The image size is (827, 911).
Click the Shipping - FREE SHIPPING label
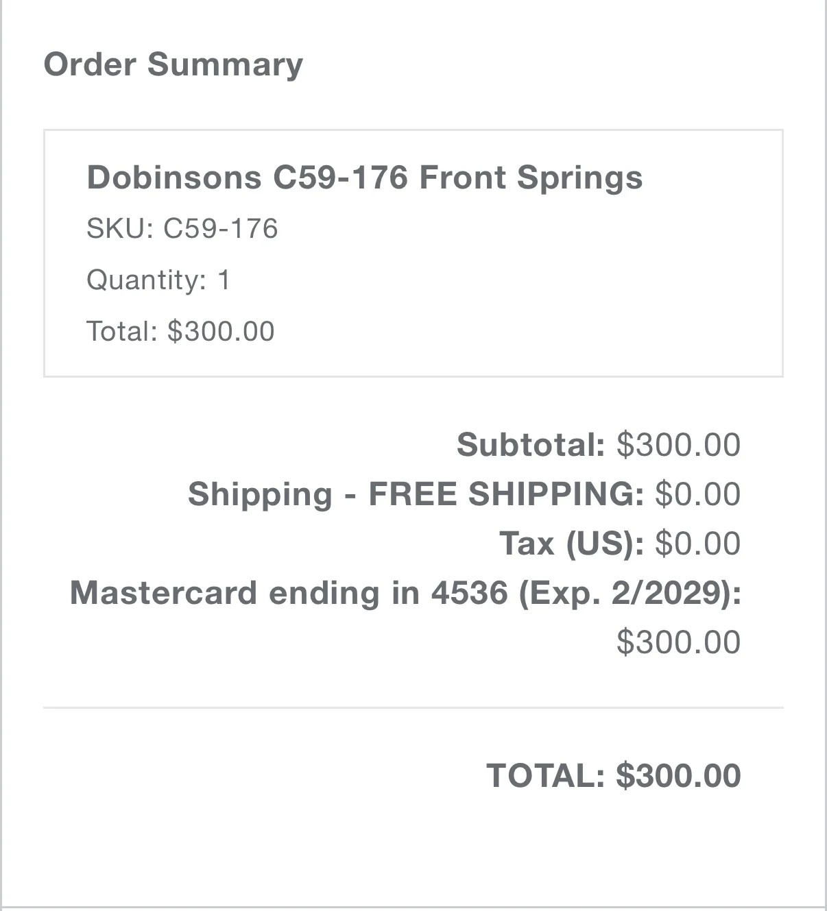416,494
